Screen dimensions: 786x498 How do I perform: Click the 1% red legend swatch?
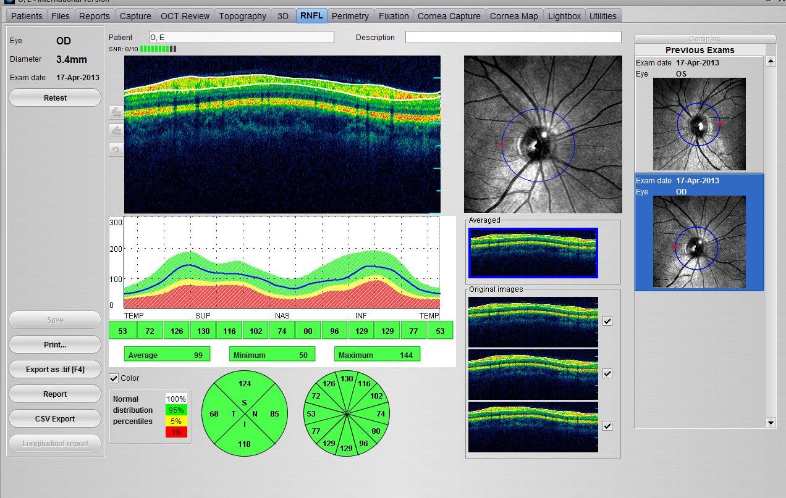[176, 432]
